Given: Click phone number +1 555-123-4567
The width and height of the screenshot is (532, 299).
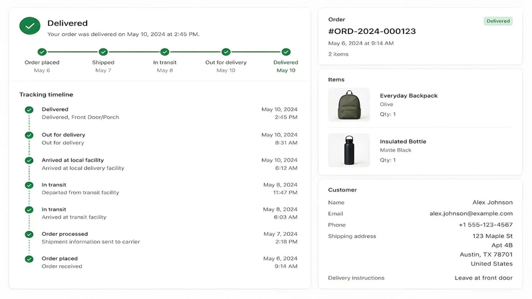Looking at the screenshot, I should pyautogui.click(x=485, y=225).
